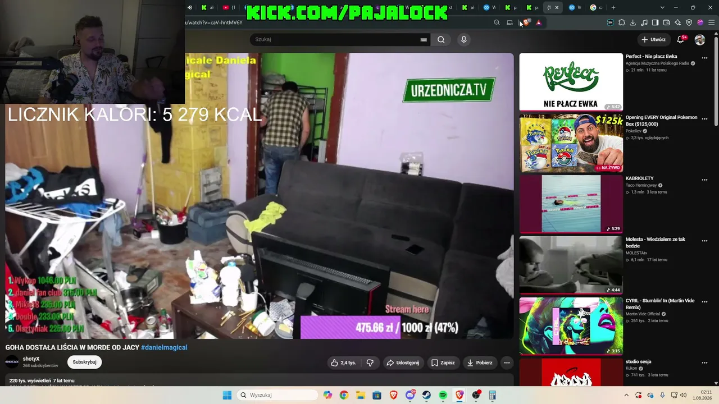Click the Windows taskbar Wyszukaj search box
719x404 pixels.
pyautogui.click(x=277, y=395)
